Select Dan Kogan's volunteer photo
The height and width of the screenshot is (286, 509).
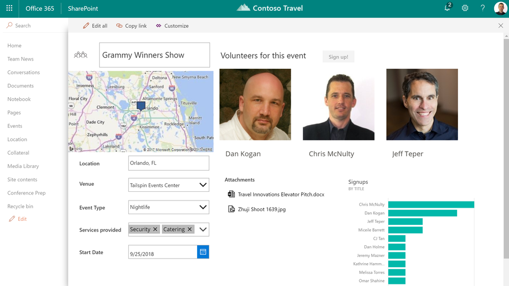coord(255,104)
